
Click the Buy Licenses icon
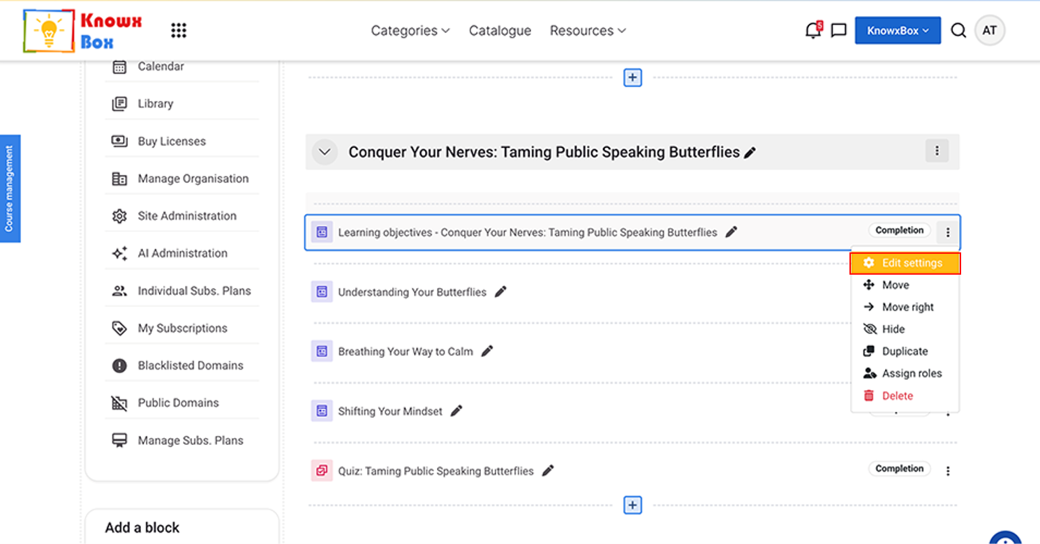[119, 141]
